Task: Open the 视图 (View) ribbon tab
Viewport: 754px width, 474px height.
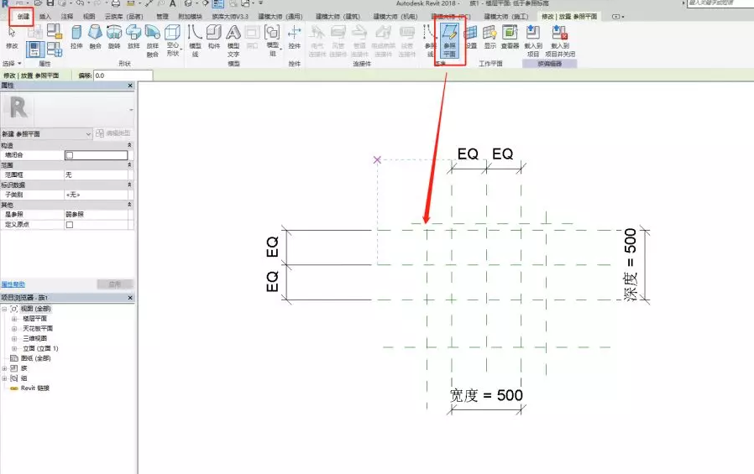Action: [89, 16]
